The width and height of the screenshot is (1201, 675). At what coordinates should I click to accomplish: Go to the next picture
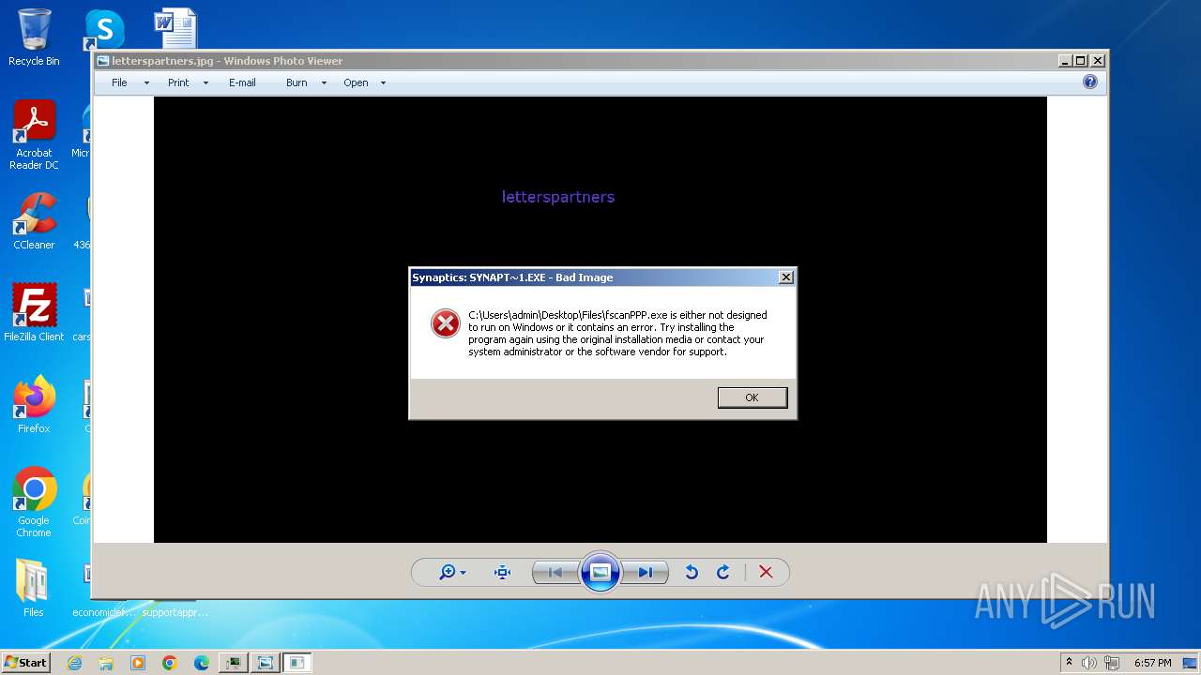(x=646, y=572)
